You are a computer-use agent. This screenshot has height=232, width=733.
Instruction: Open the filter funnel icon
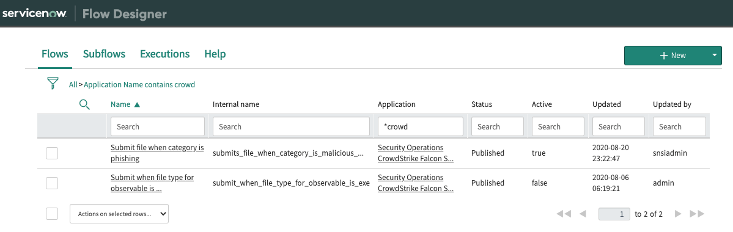(53, 83)
